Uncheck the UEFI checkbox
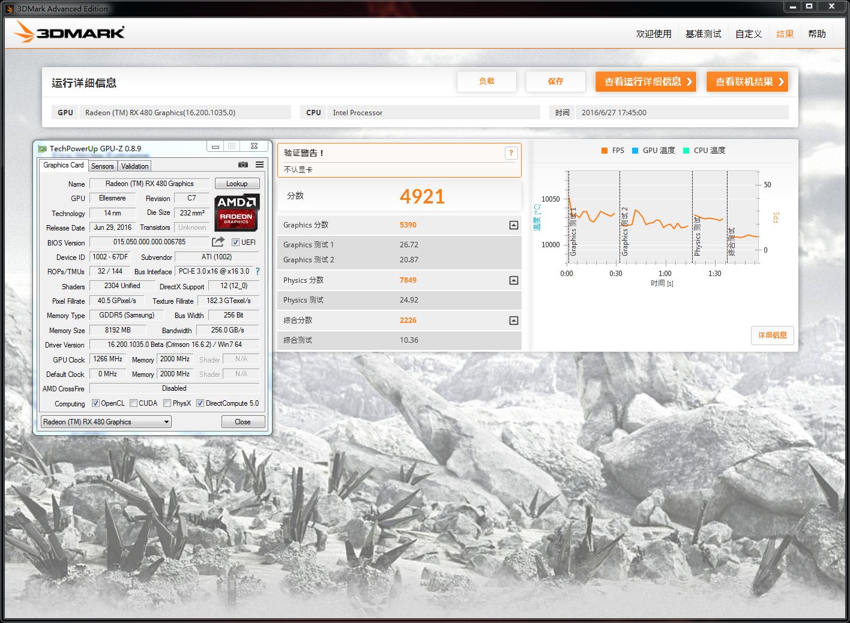 (237, 242)
